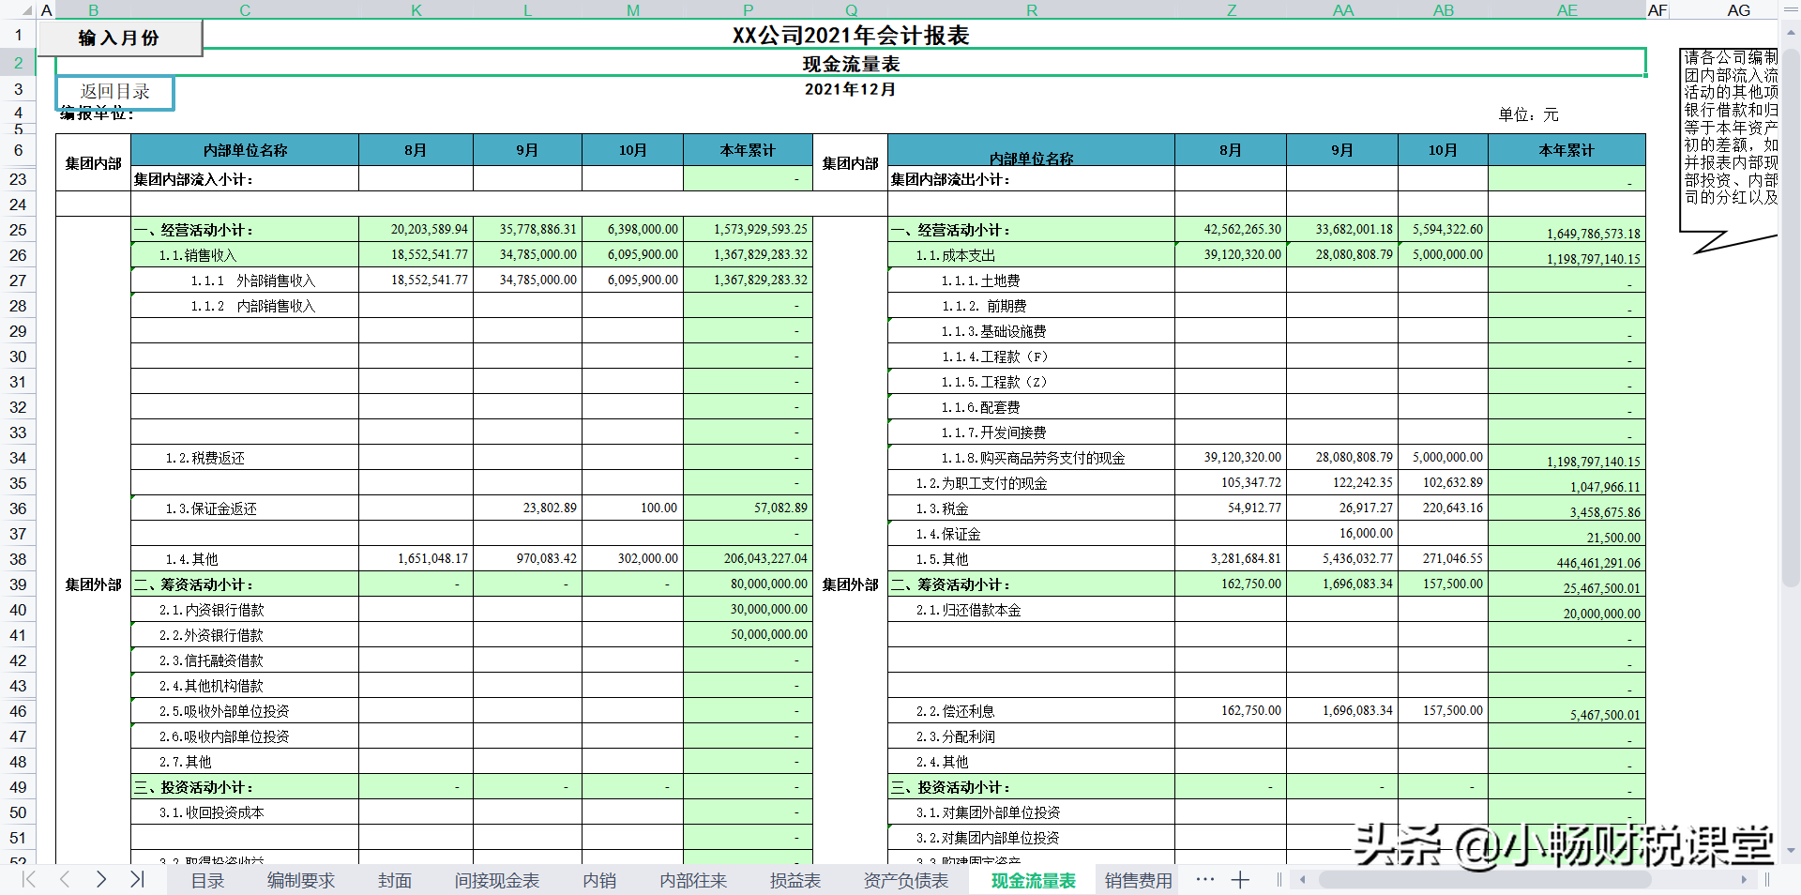Click the 输入月份 button

[x=120, y=38]
